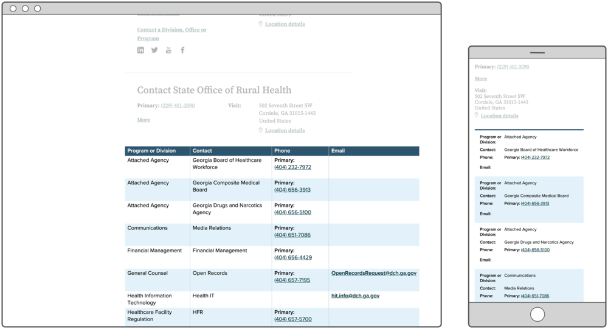608x329 pixels.
Task: Click the map pin icon beside the address in the desktop contact section
Action: tap(261, 130)
